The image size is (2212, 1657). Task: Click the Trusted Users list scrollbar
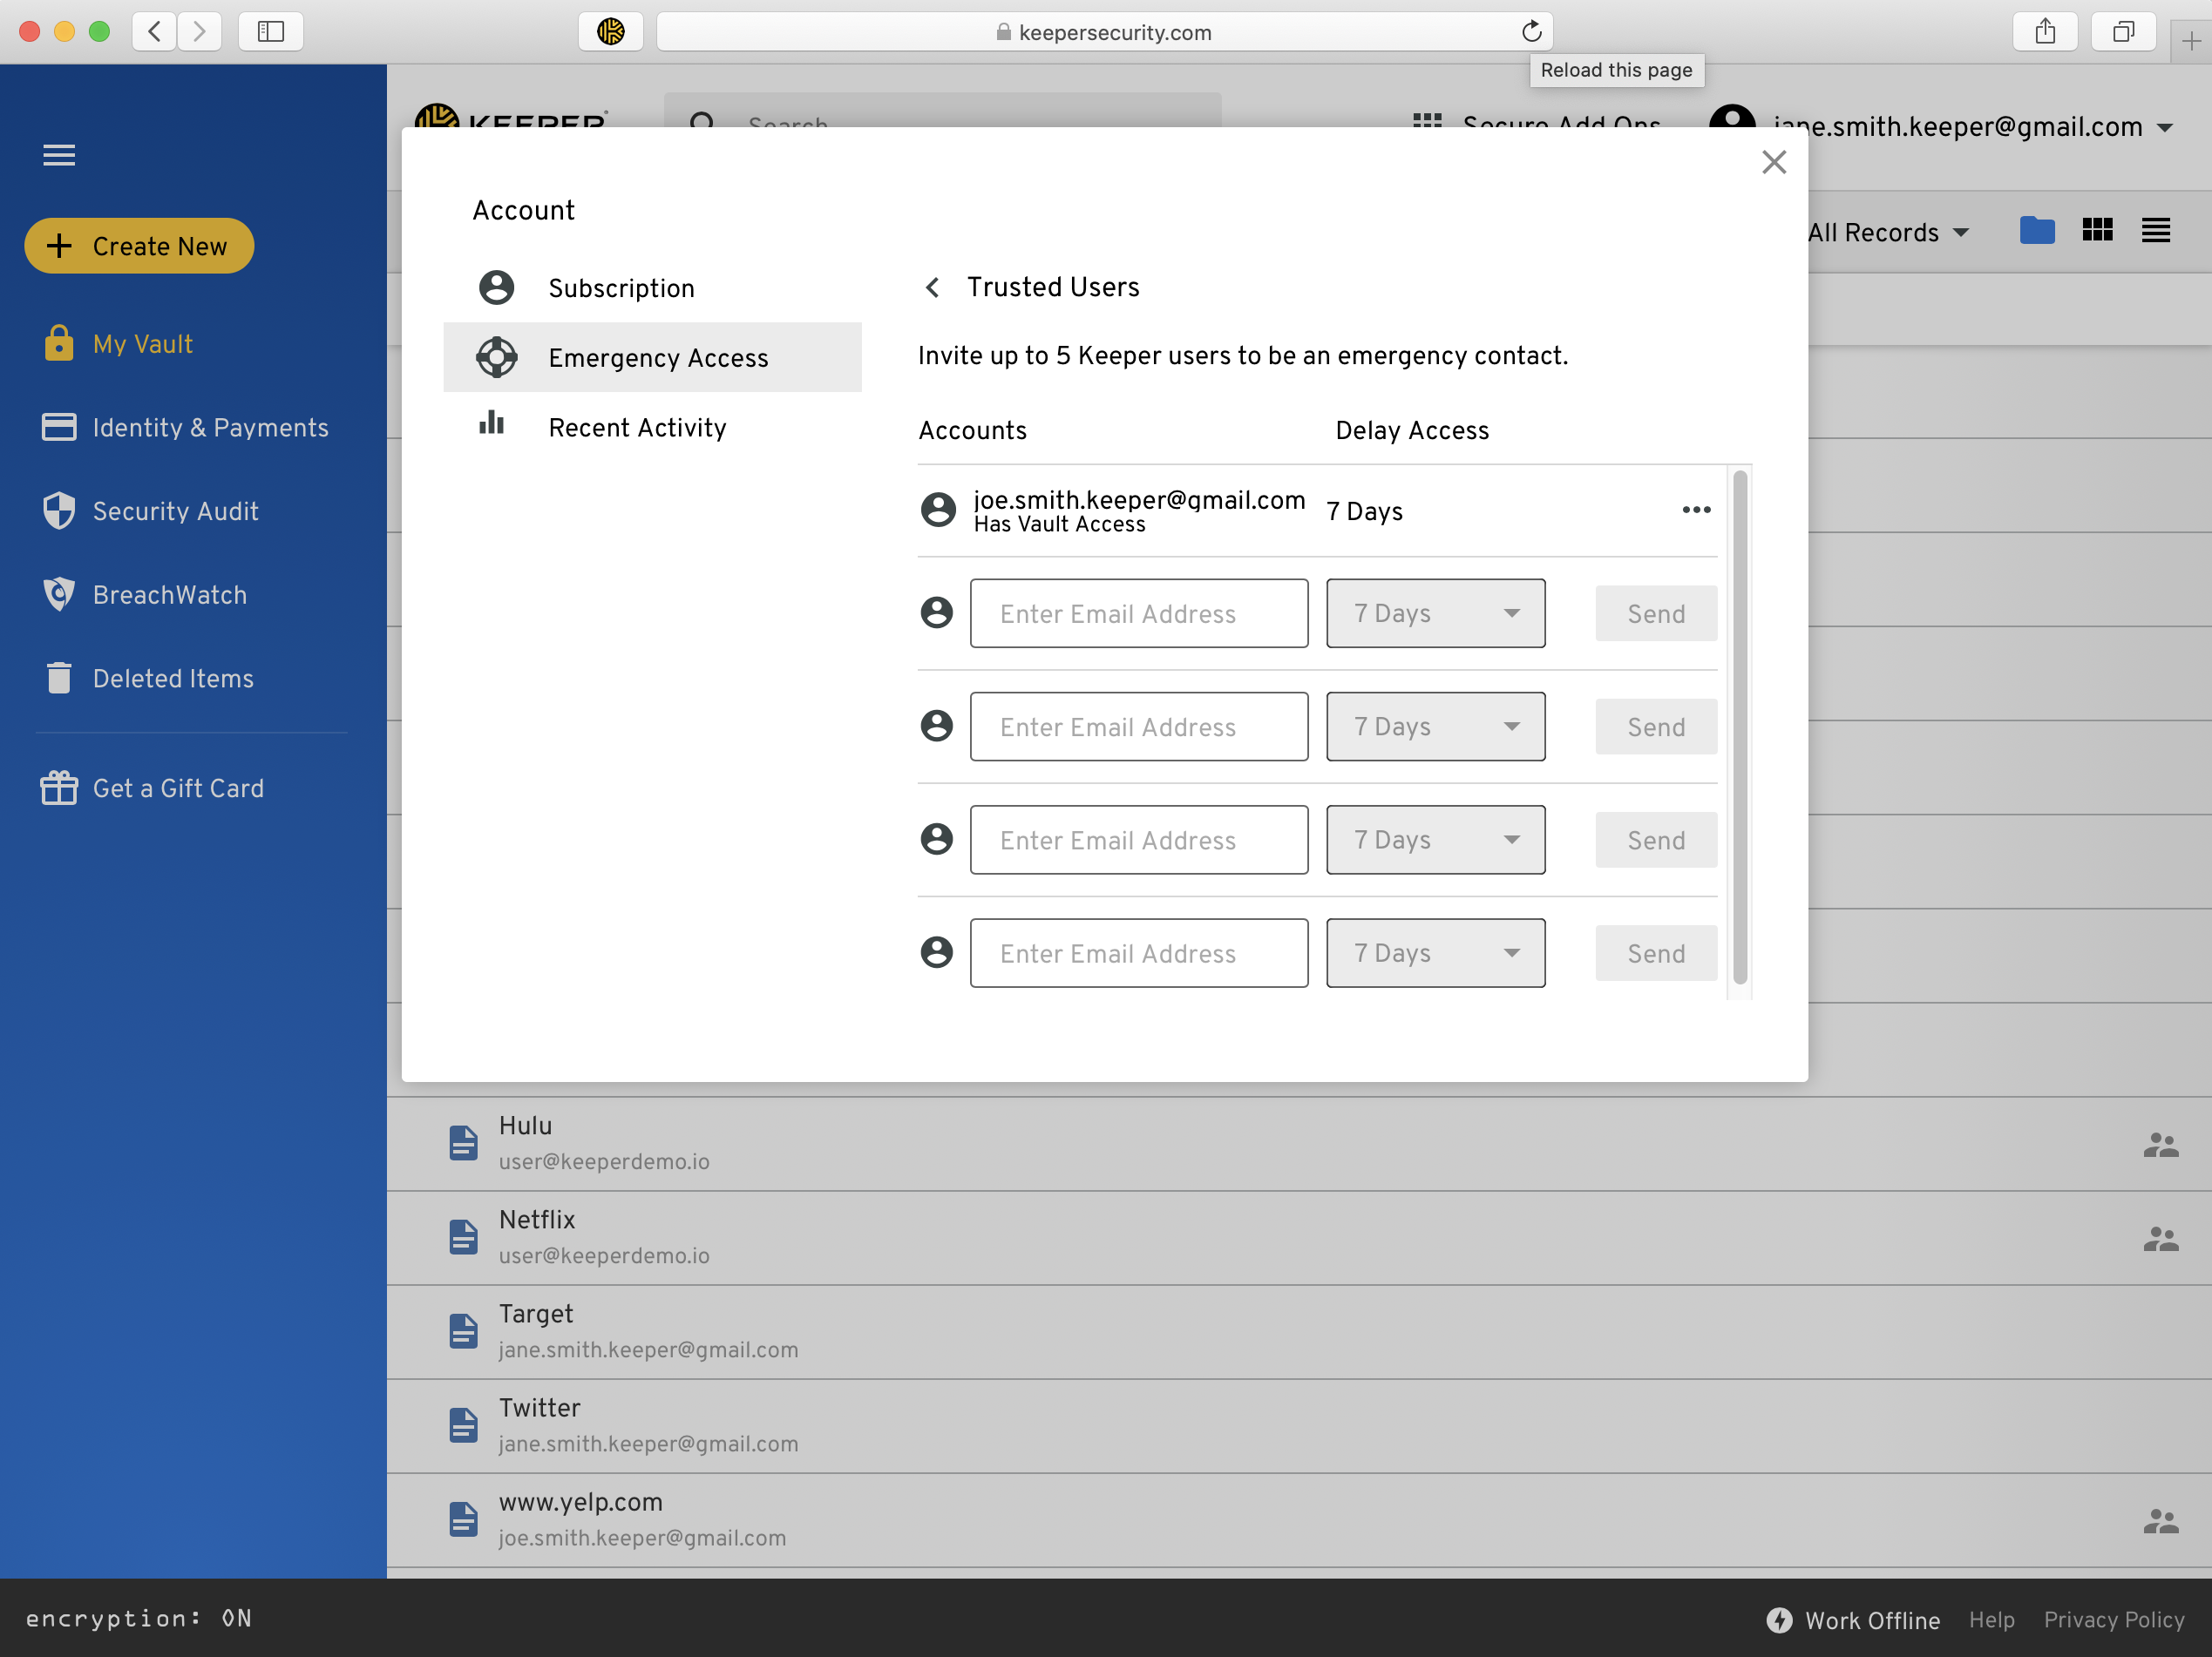click(x=1739, y=727)
